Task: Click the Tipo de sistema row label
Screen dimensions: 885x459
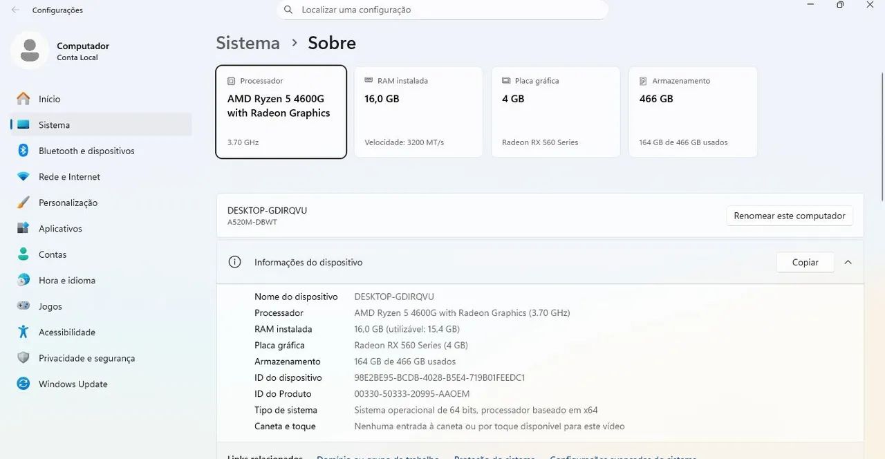Action: (x=286, y=410)
